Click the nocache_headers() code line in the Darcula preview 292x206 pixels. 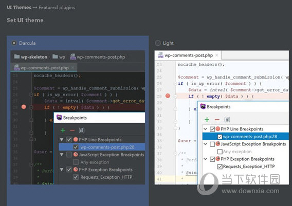point(57,76)
